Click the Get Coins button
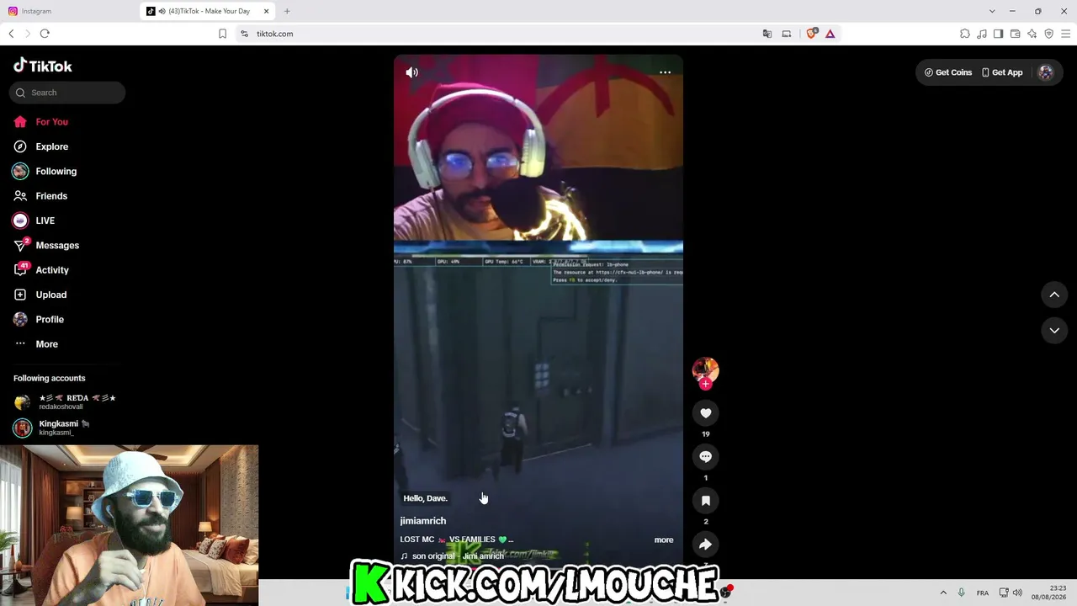This screenshot has height=606, width=1077. coord(947,72)
